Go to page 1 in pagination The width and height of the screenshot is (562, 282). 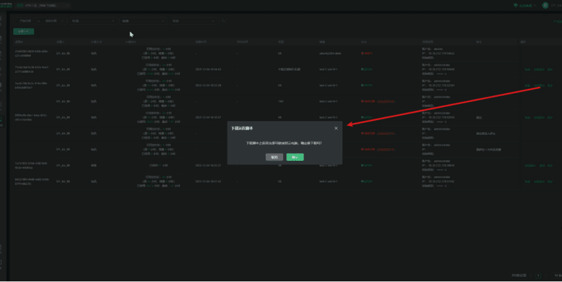[539, 275]
